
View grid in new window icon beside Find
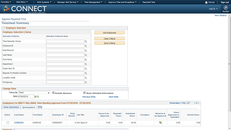point(188,103)
